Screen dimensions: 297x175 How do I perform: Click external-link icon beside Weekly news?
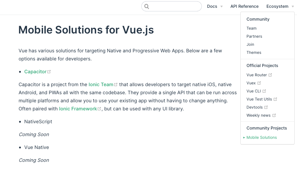[x=274, y=115]
